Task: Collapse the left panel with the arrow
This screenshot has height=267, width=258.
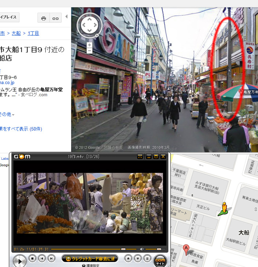Action: tap(67, 17)
